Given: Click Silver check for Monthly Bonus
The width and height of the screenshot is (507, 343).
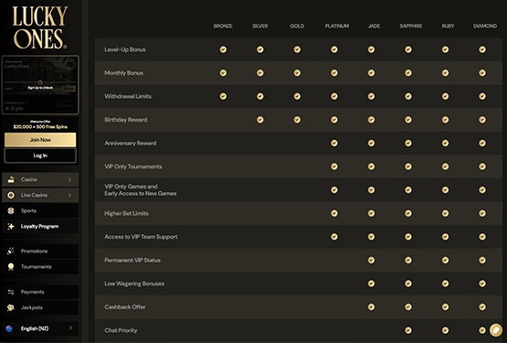Looking at the screenshot, I should click(260, 73).
